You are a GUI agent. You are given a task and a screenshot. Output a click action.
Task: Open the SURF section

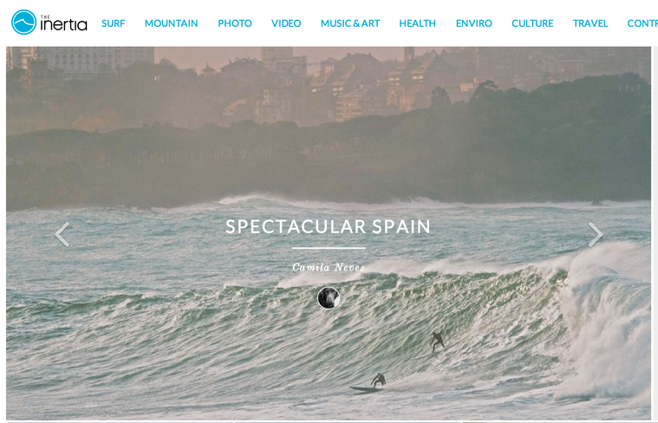point(114,23)
